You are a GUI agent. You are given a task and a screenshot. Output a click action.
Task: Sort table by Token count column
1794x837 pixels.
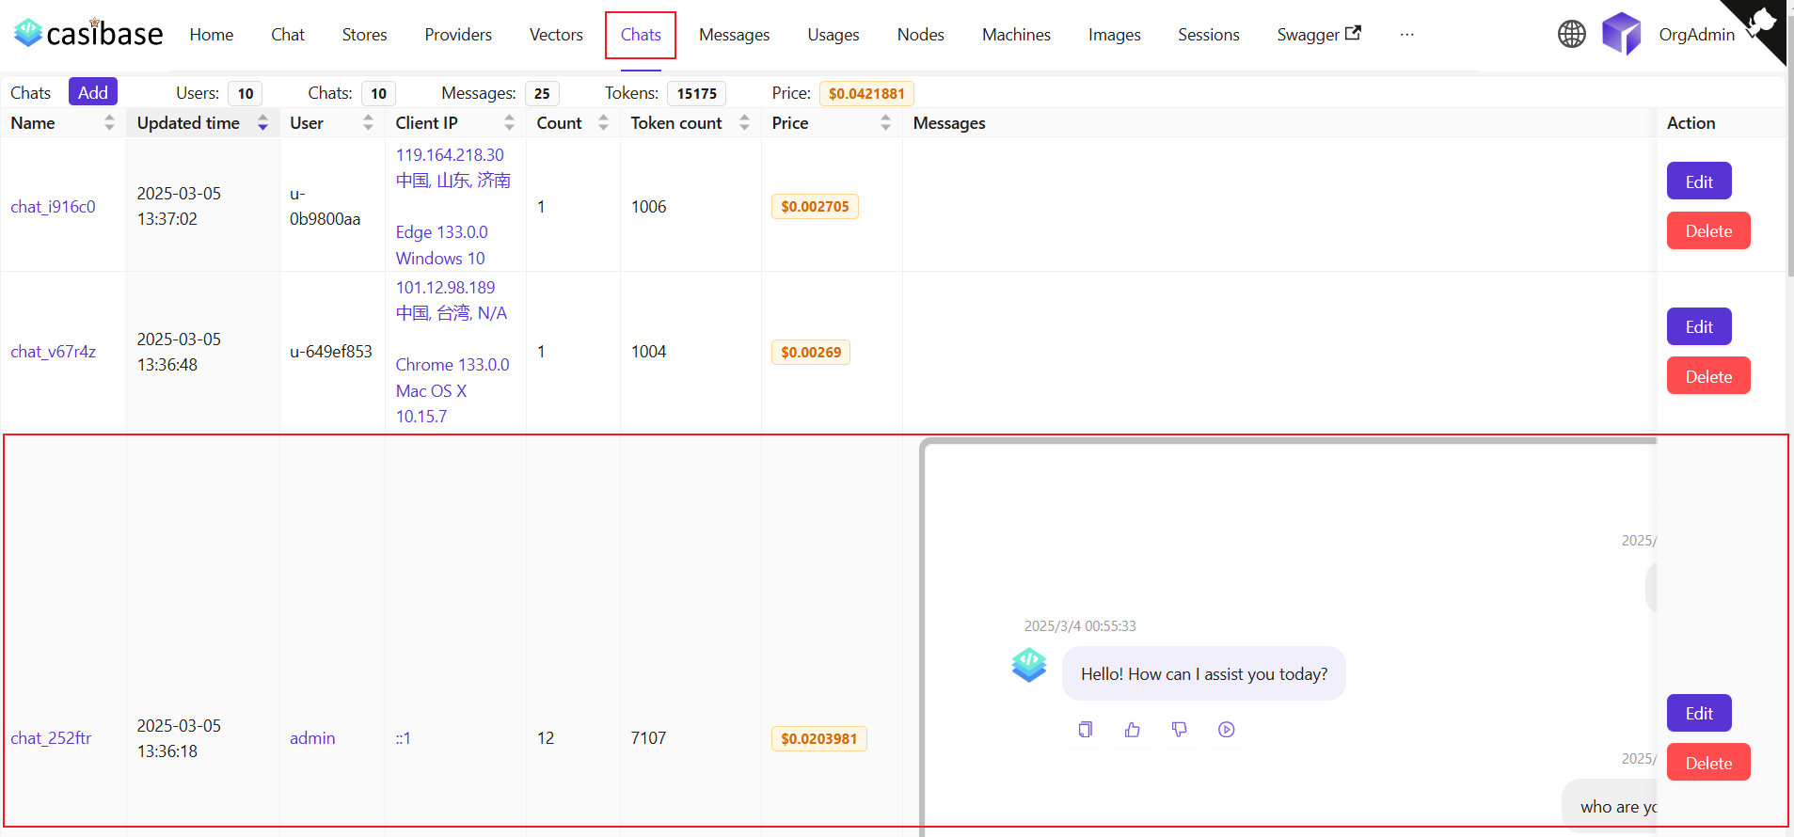[744, 123]
